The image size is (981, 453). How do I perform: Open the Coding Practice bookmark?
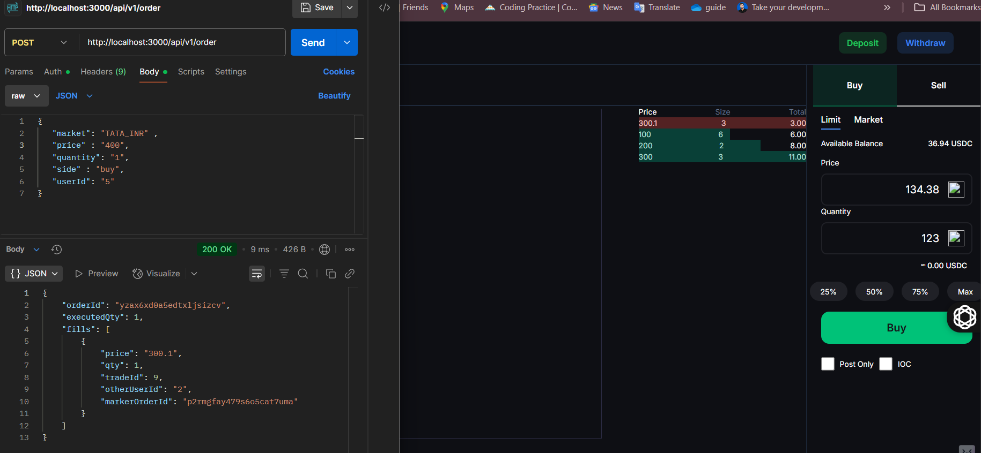(531, 7)
